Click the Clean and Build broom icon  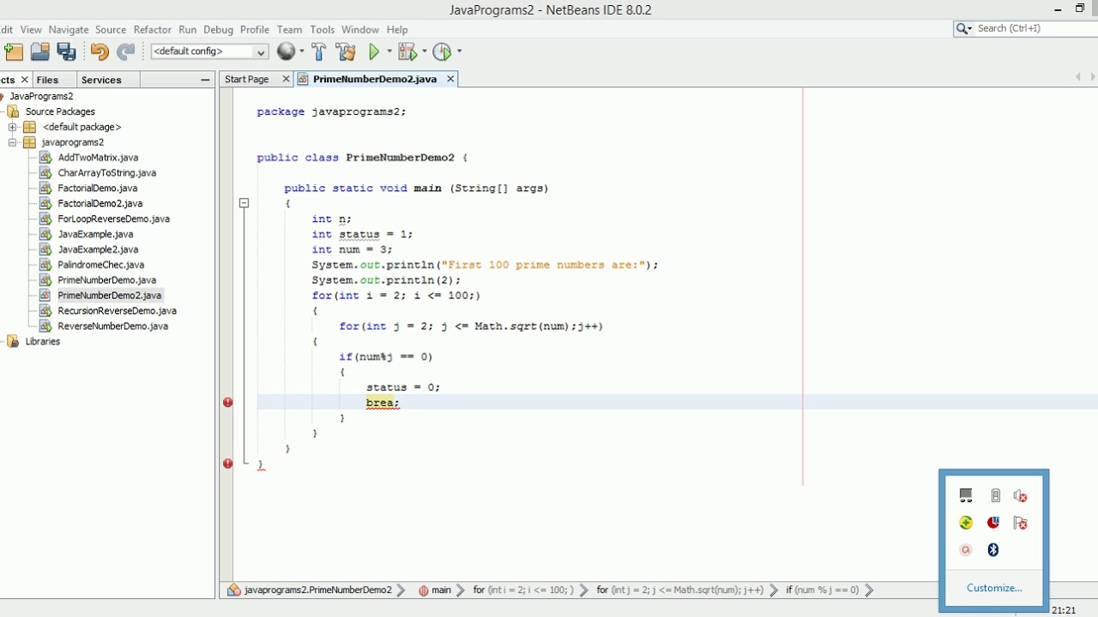coord(347,51)
